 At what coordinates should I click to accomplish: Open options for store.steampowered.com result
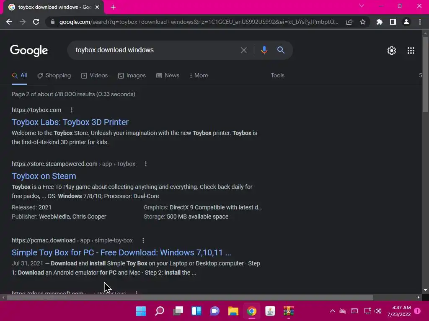click(145, 164)
